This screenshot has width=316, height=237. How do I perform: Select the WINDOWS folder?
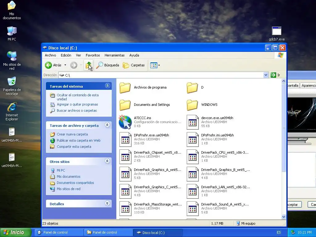(x=202, y=105)
